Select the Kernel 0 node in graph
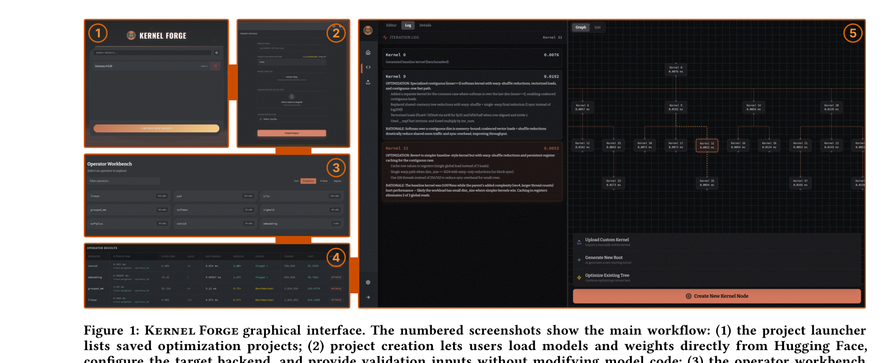 point(676,69)
